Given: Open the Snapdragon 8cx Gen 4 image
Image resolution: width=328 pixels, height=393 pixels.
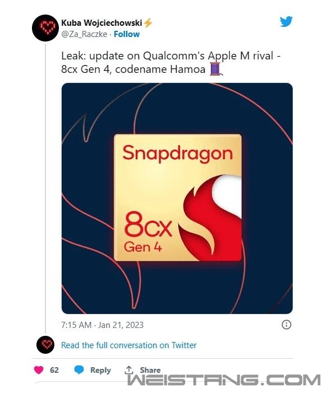Looking at the screenshot, I should [177, 198].
